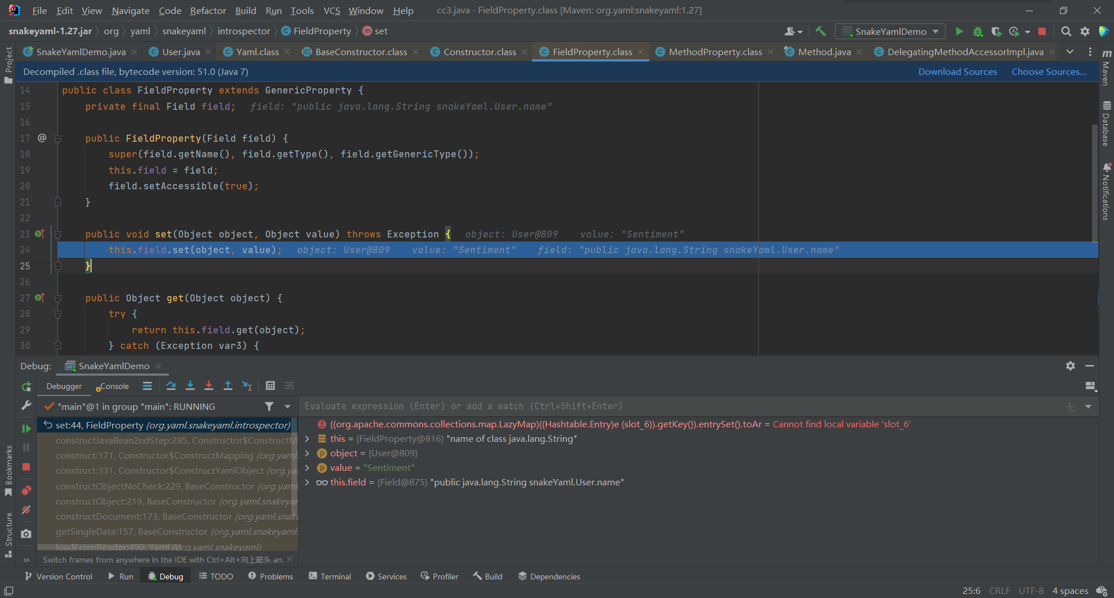Image resolution: width=1114 pixels, height=598 pixels.
Task: Stop the debug session red square
Action: point(26,467)
